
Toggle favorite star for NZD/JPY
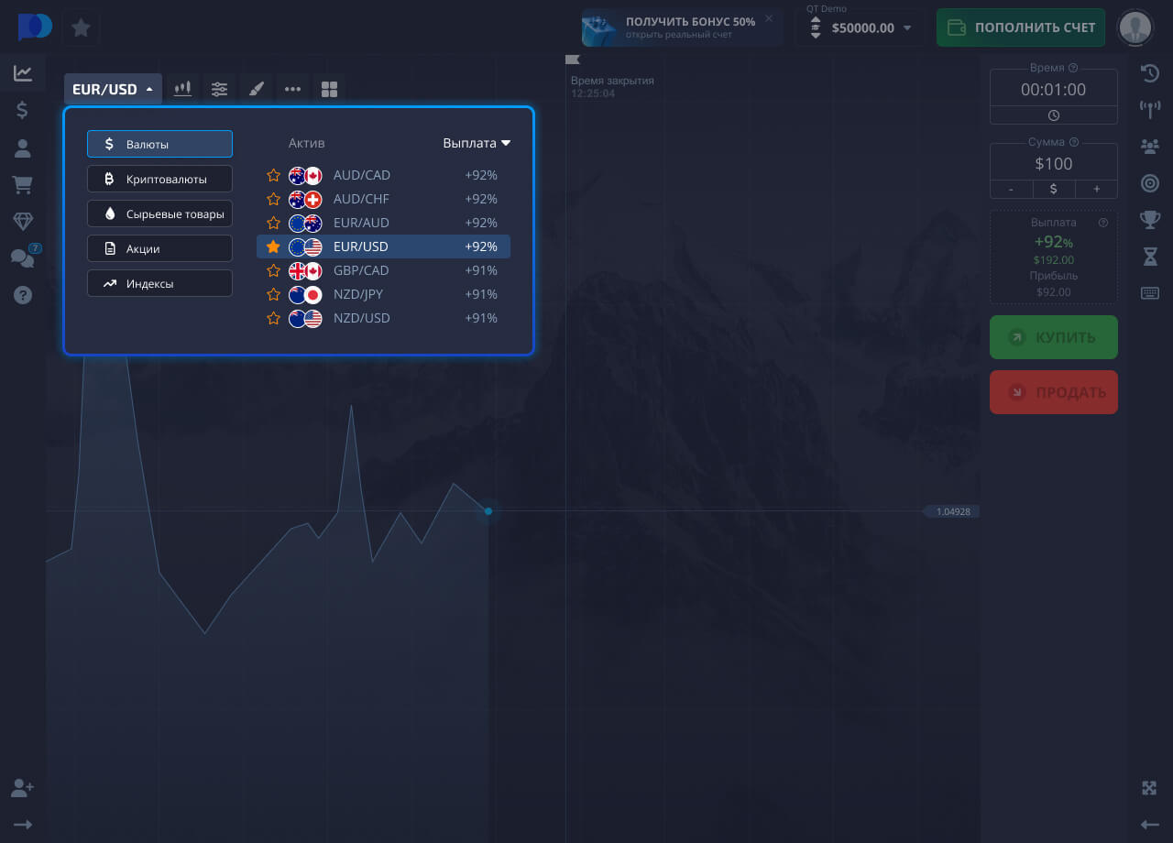(273, 294)
